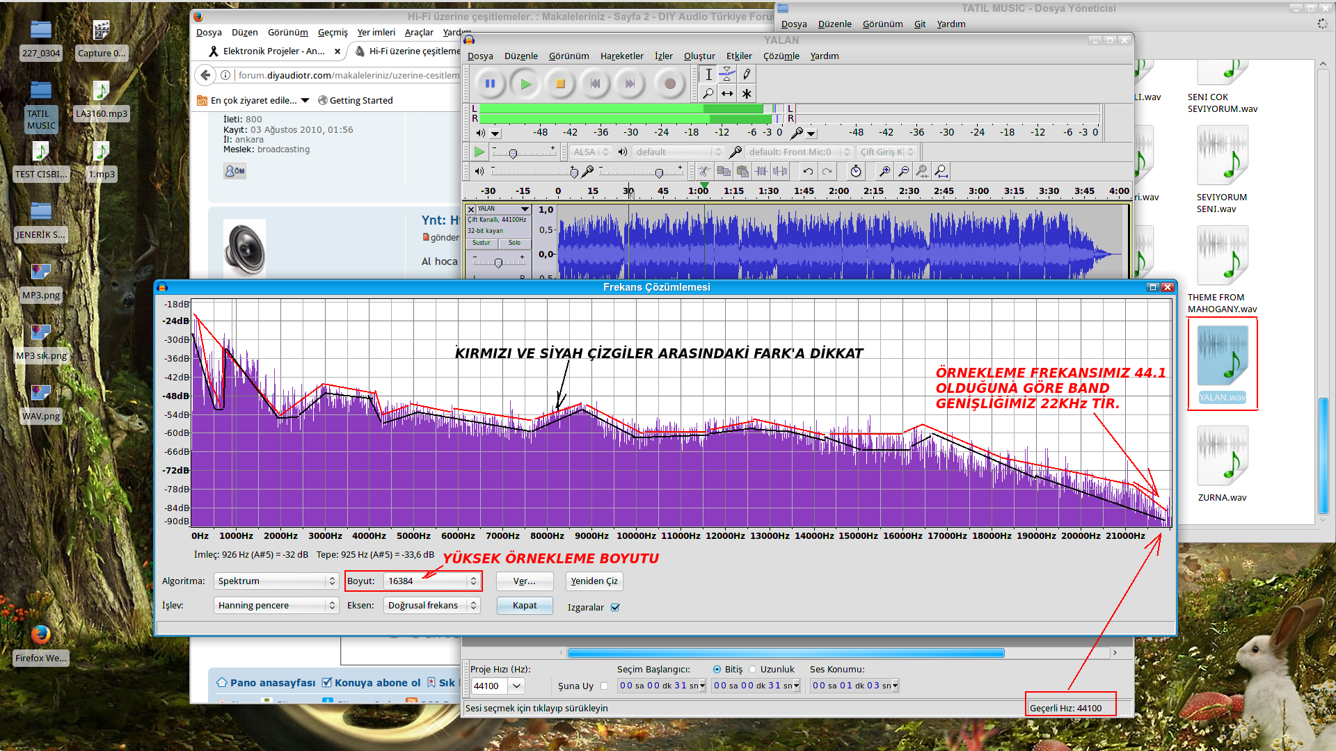Select the Multi-tool asterisk icon
The image size is (1336, 751).
(x=747, y=93)
